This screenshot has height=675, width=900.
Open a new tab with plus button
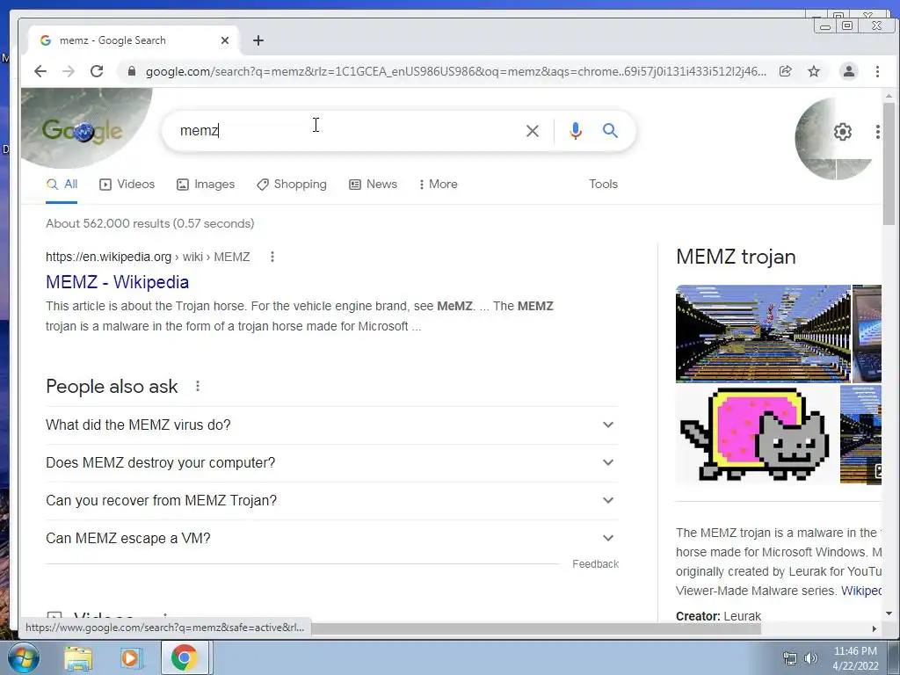pos(258,40)
